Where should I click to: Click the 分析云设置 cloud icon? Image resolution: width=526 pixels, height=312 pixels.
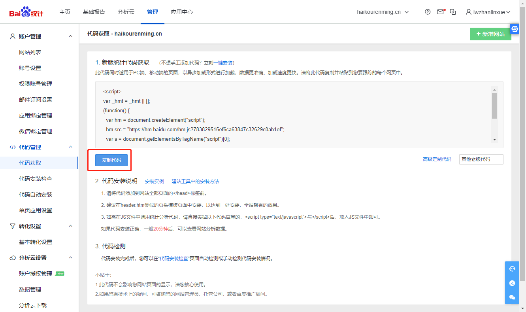coord(13,258)
